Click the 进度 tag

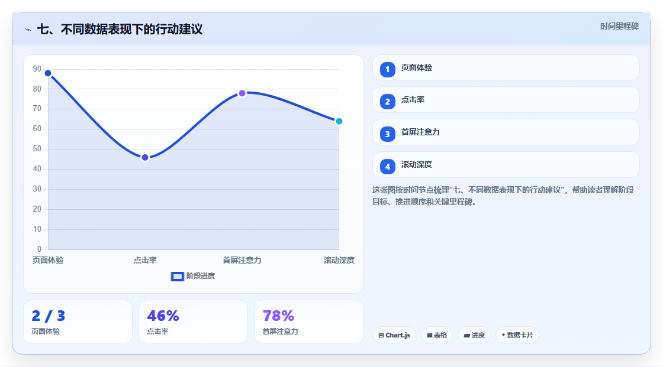(474, 335)
